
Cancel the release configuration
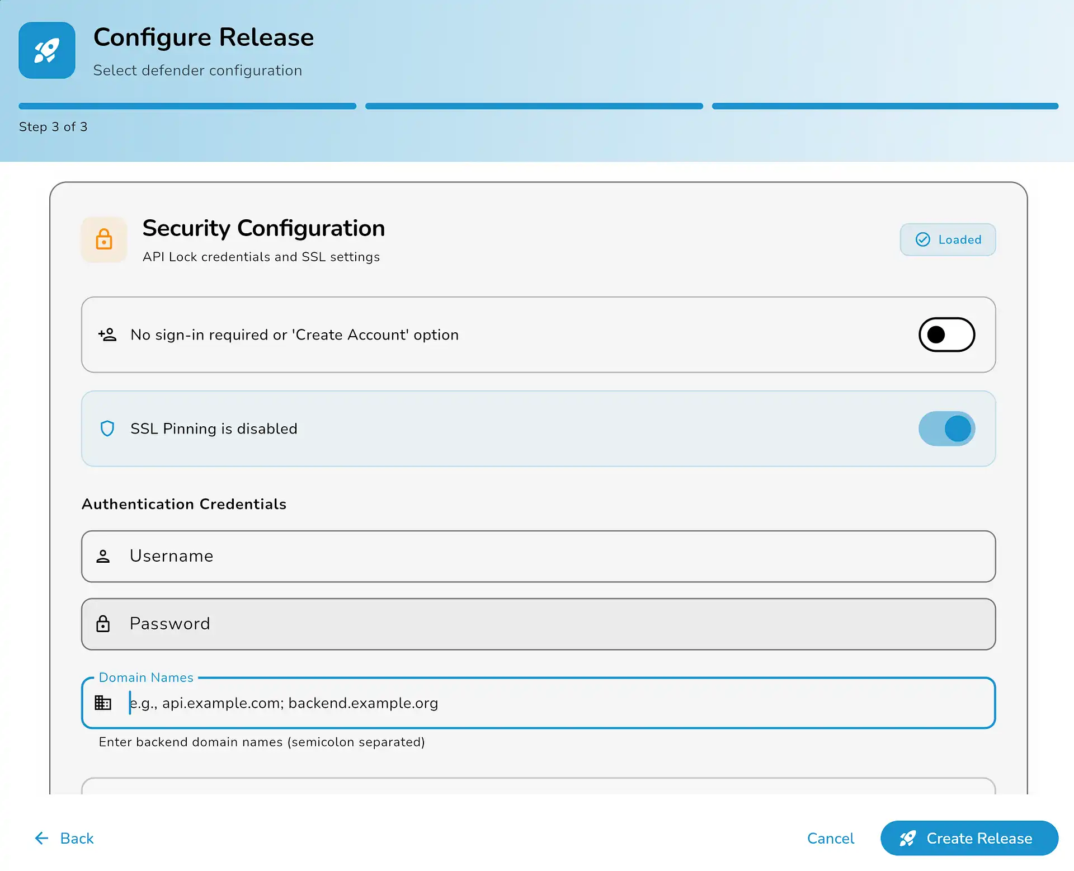830,838
